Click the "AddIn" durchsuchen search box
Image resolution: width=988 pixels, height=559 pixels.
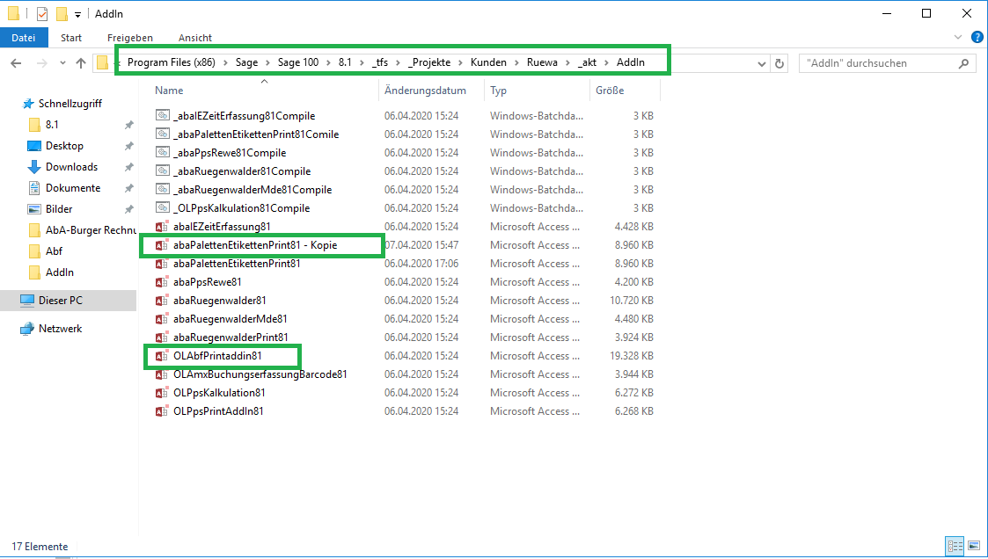point(880,63)
